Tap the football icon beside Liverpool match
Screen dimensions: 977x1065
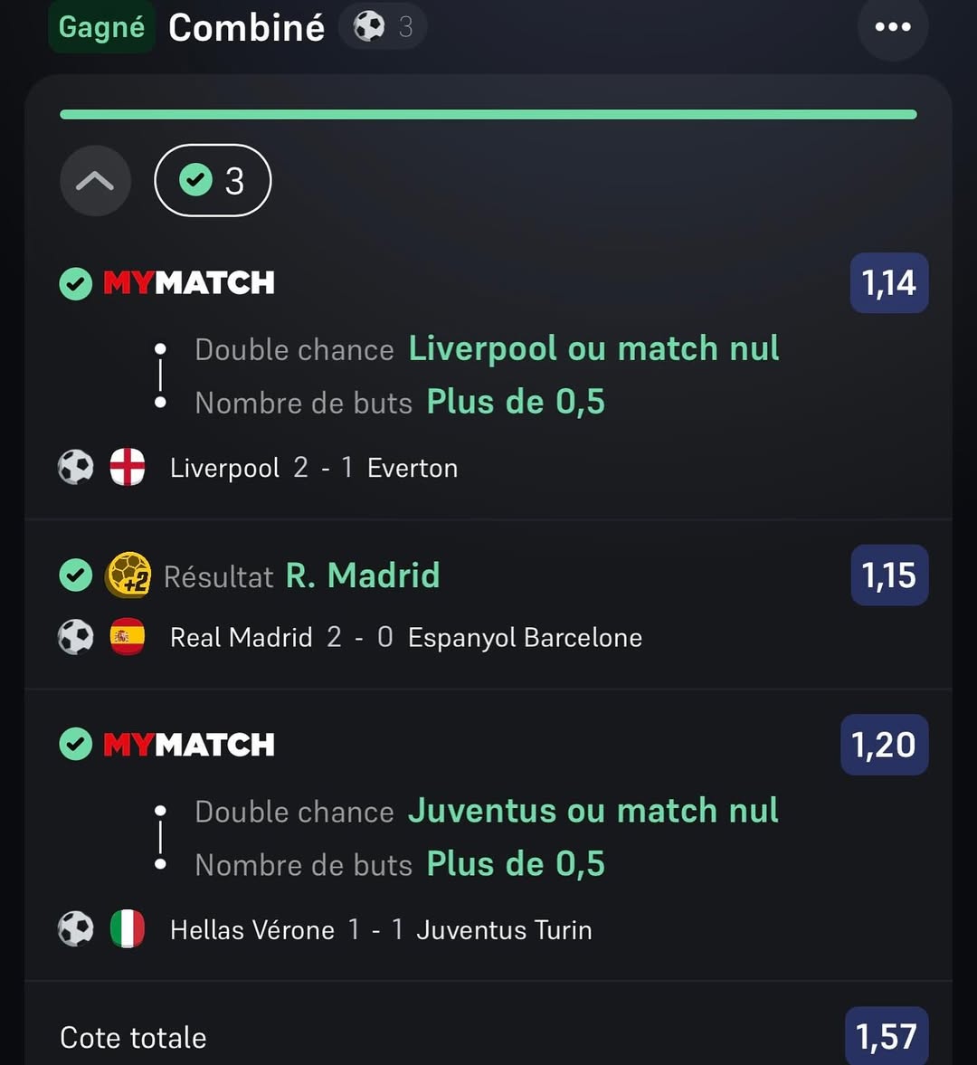pyautogui.click(x=76, y=468)
